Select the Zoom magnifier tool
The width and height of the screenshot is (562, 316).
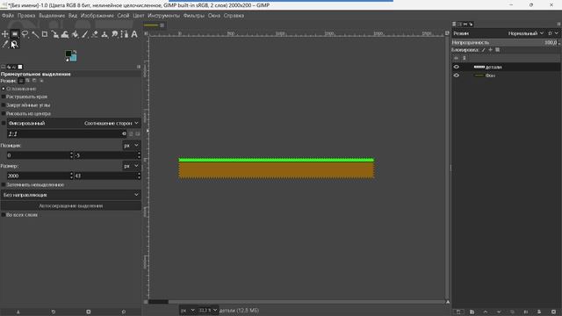point(15,44)
